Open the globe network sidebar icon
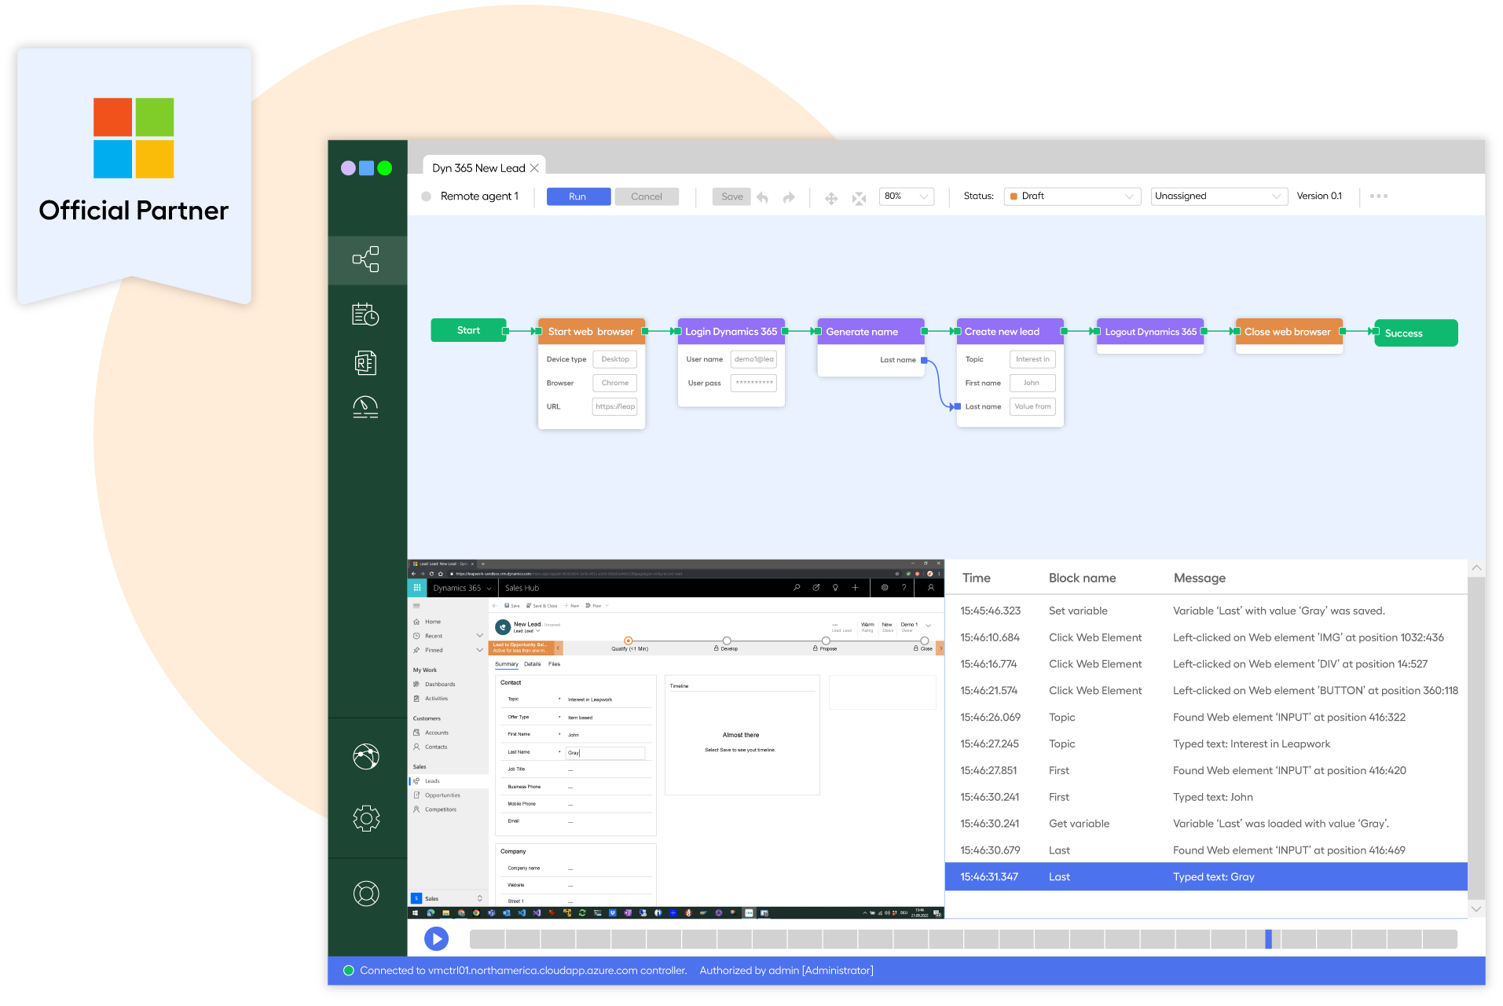This screenshot has width=1503, height=1006. (x=366, y=756)
